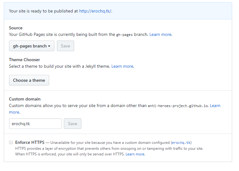This screenshot has width=239, height=171.
Task: Click the Theme Chooser heading
Action: 24,60
